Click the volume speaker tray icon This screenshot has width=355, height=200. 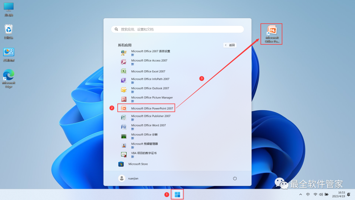click(321, 194)
